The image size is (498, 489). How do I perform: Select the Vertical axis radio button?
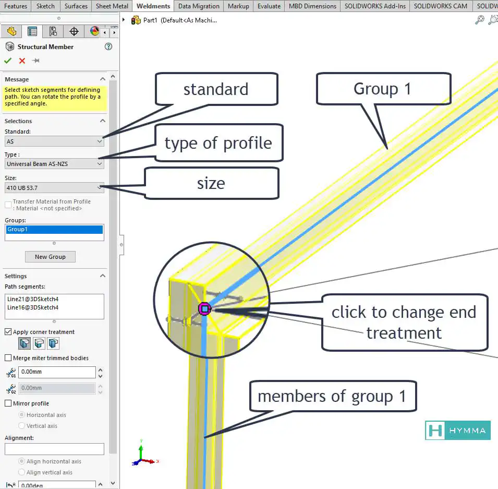point(21,425)
